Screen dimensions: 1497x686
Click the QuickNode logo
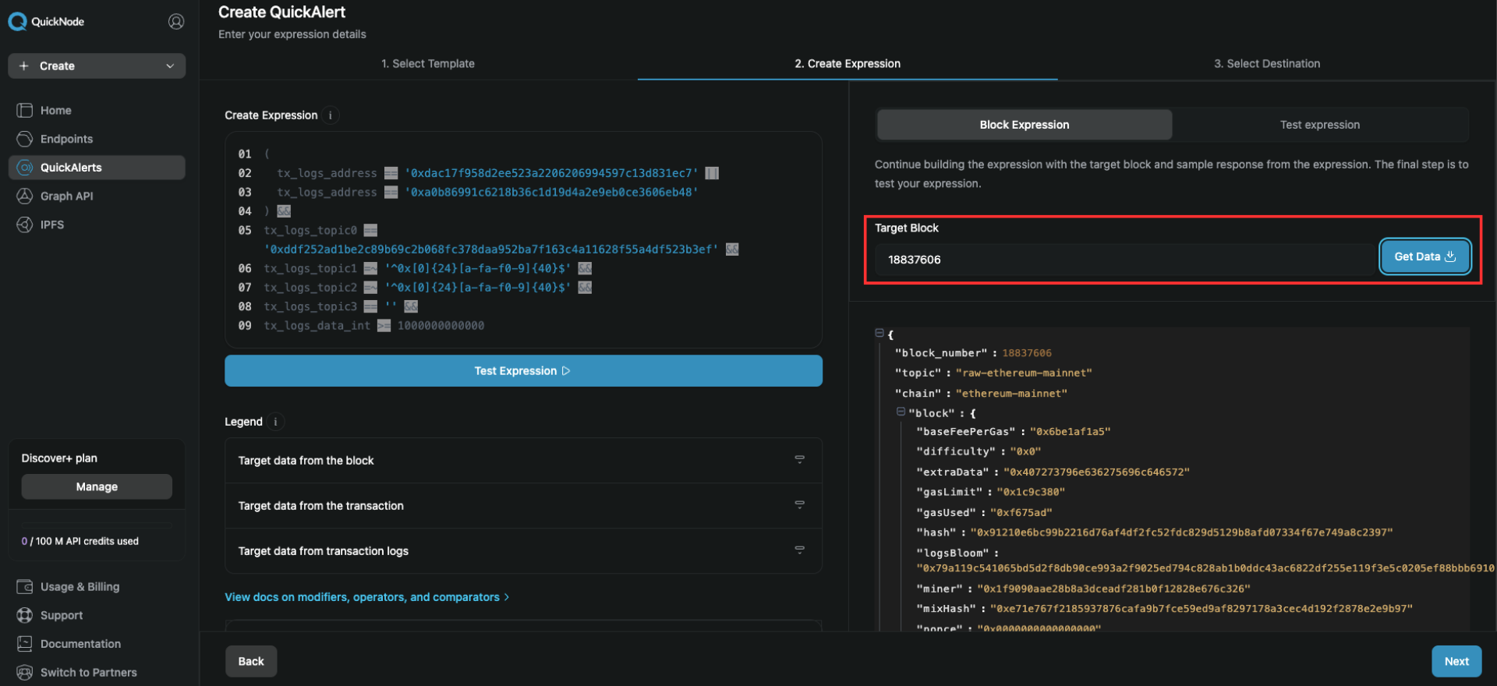(x=46, y=22)
